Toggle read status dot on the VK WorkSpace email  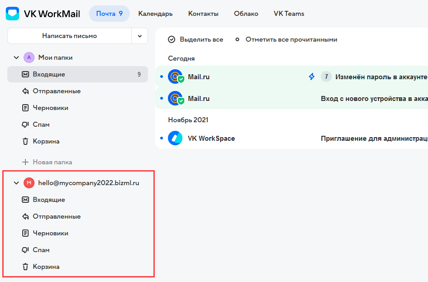[x=162, y=138]
